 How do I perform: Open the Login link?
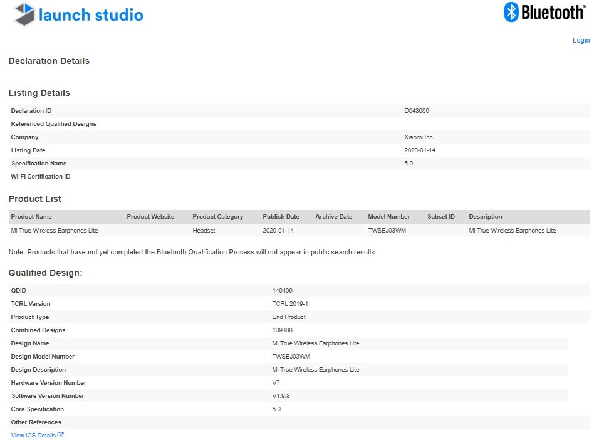pos(581,40)
